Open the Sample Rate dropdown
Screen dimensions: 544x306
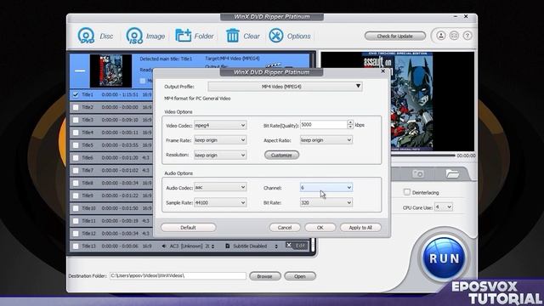coord(220,202)
